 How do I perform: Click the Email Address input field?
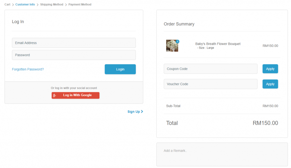pos(74,43)
